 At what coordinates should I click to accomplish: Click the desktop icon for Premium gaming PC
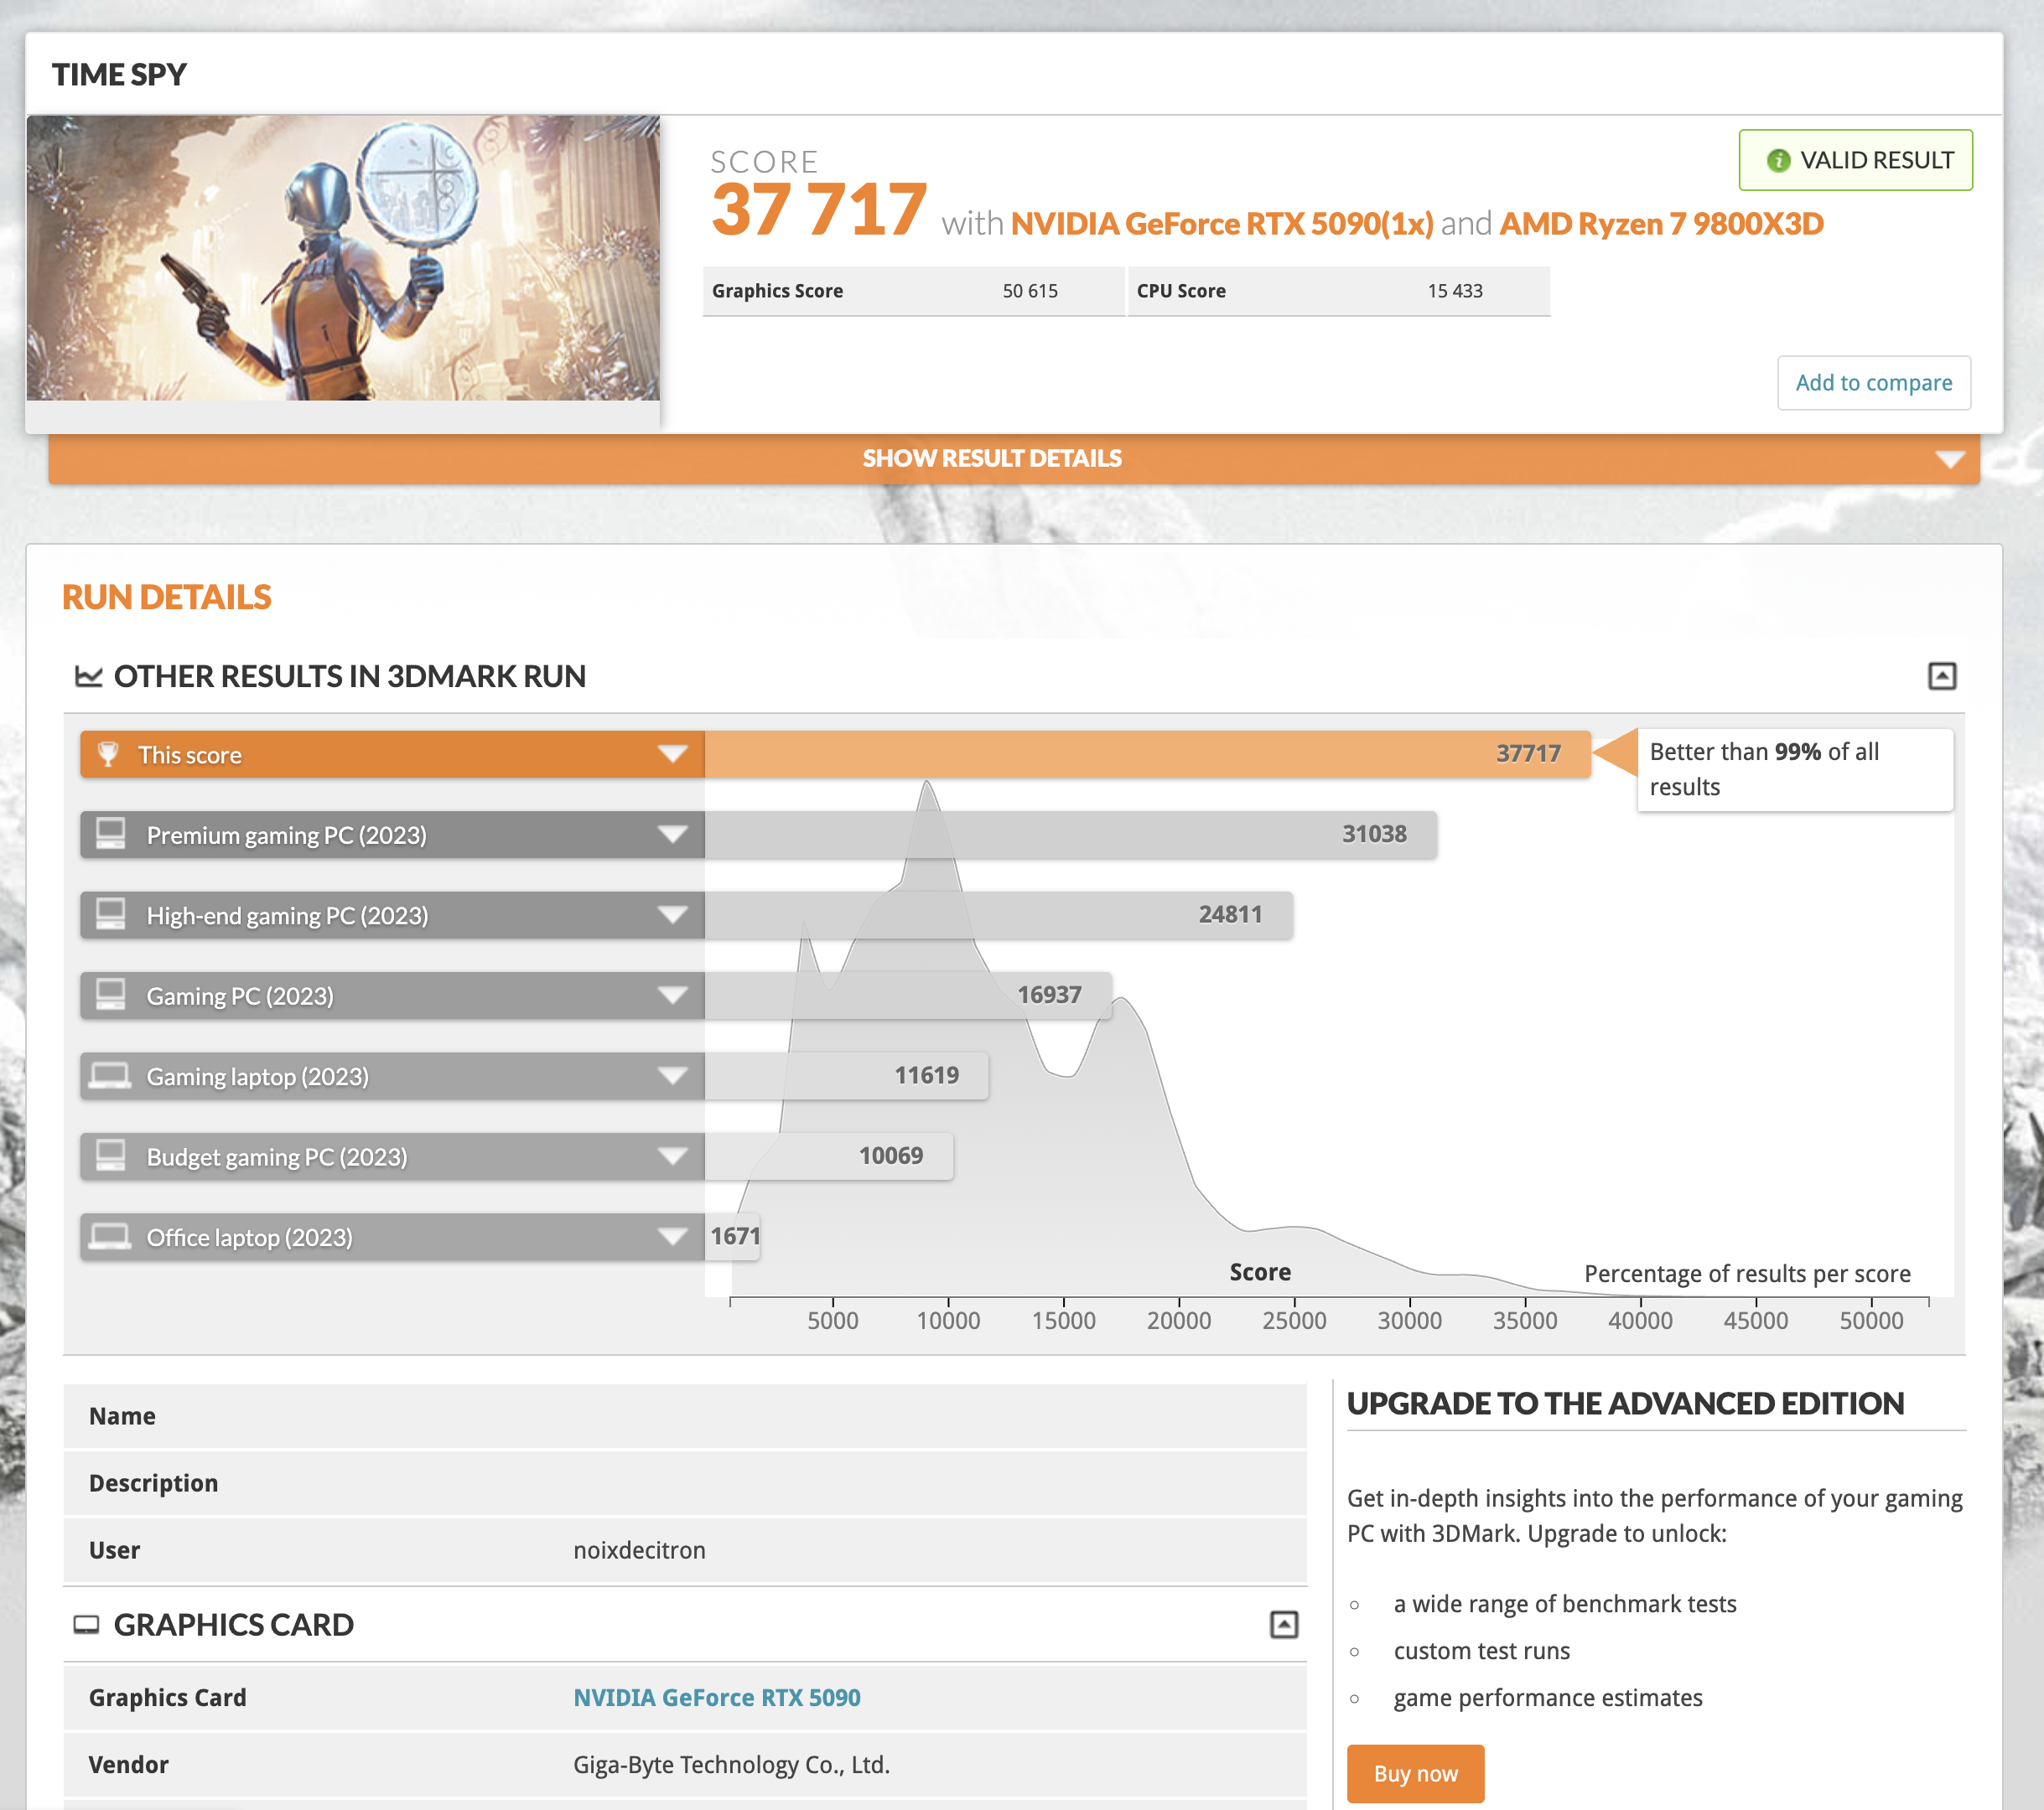110,834
